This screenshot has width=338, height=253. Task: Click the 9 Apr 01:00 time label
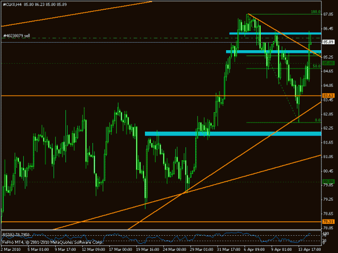(x=281, y=249)
